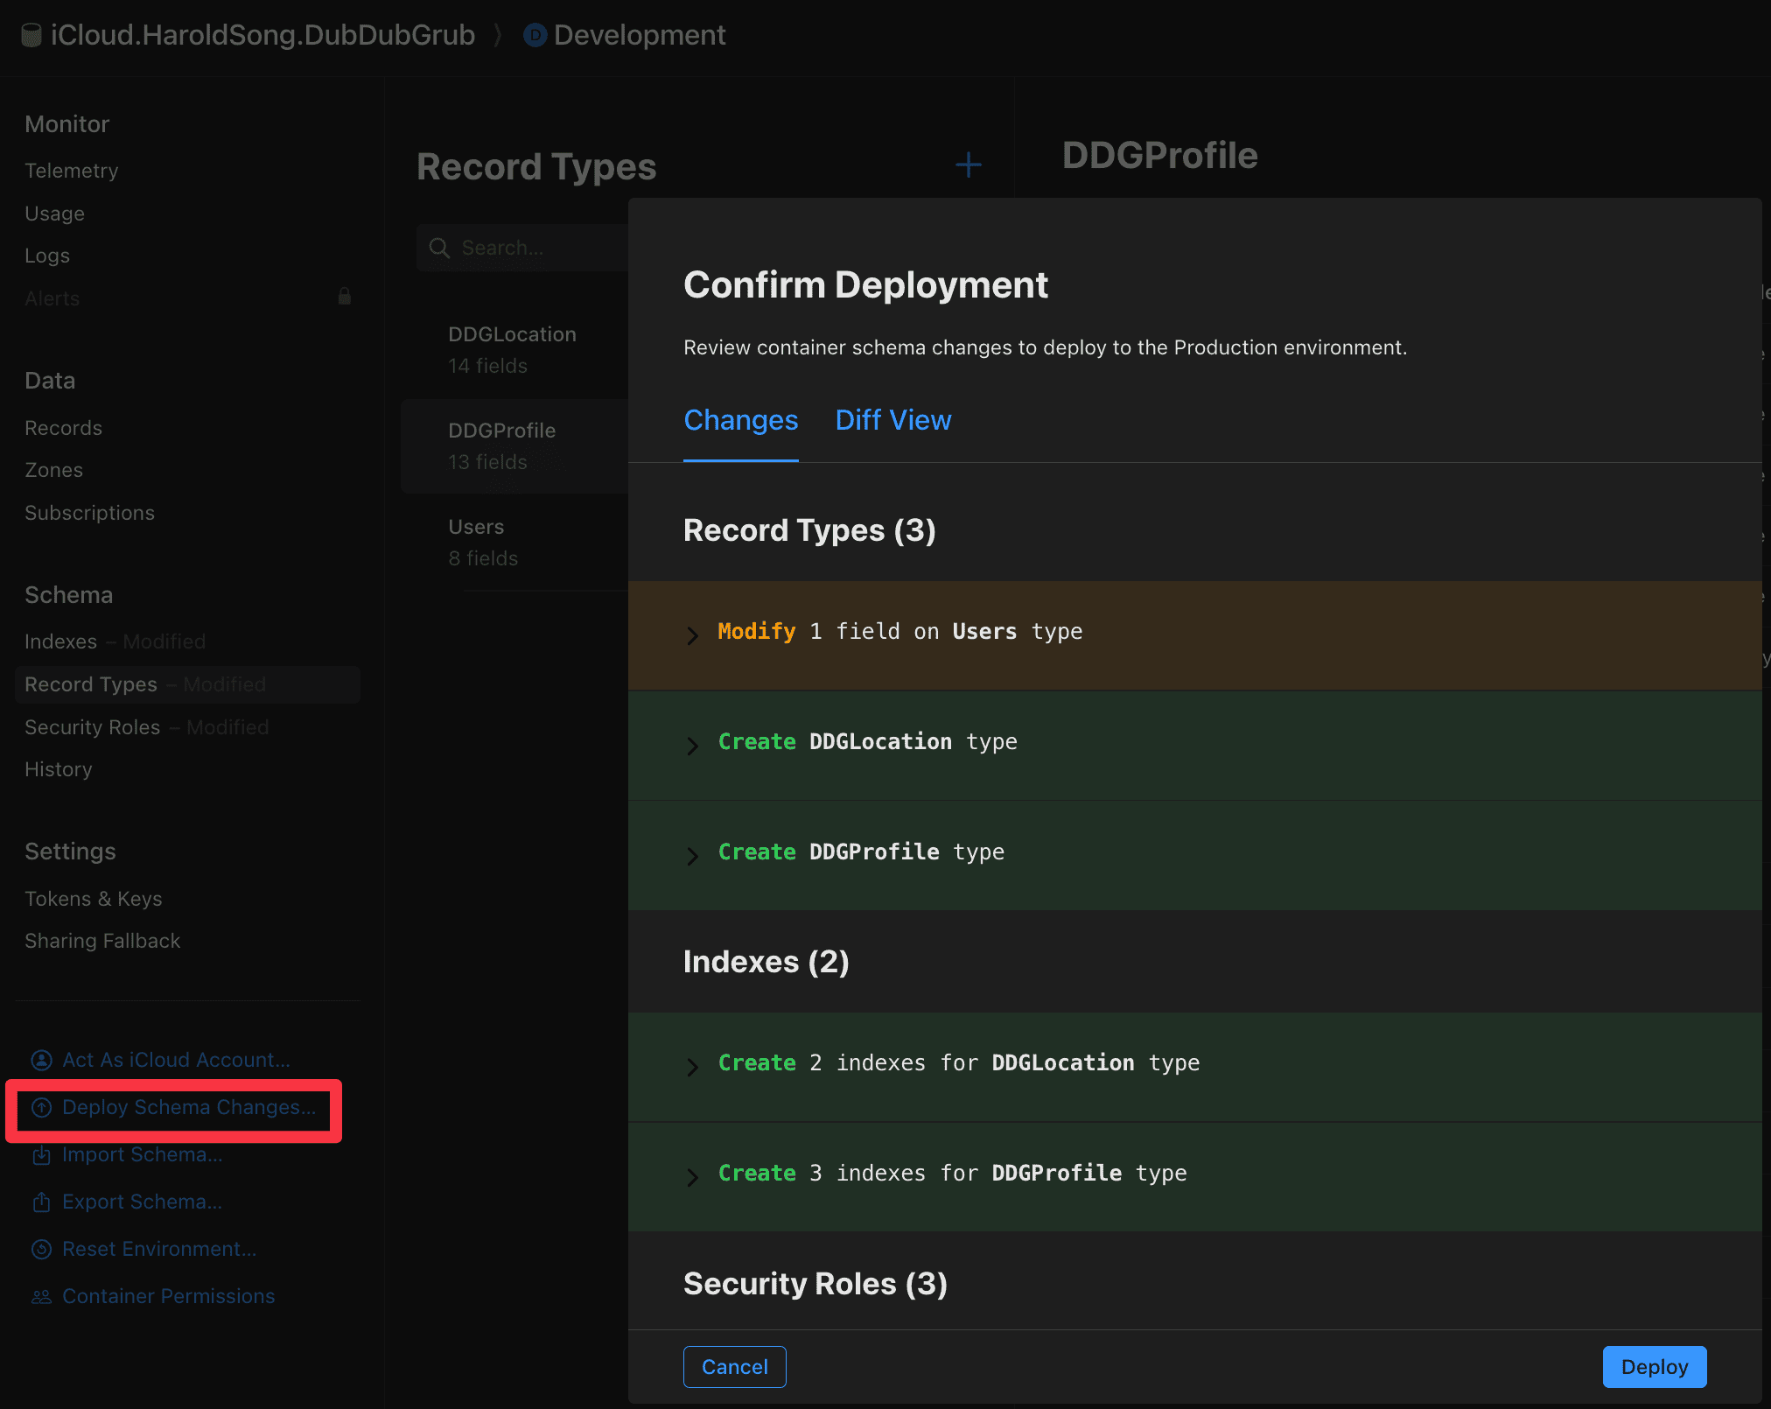Expand the Modify 1 field on Users row
The height and width of the screenshot is (1409, 1771).
[x=692, y=634]
